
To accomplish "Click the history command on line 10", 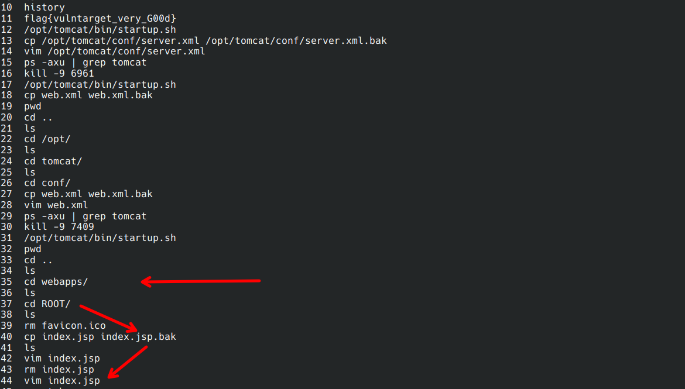I will pos(44,8).
